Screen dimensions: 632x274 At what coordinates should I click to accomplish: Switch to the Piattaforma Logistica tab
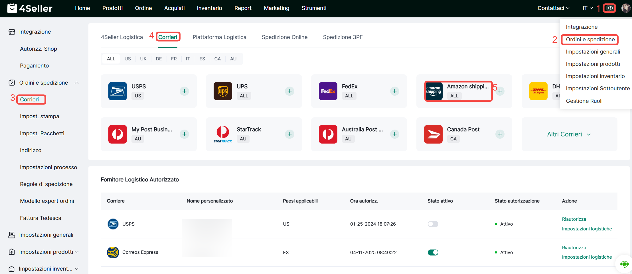coord(219,37)
